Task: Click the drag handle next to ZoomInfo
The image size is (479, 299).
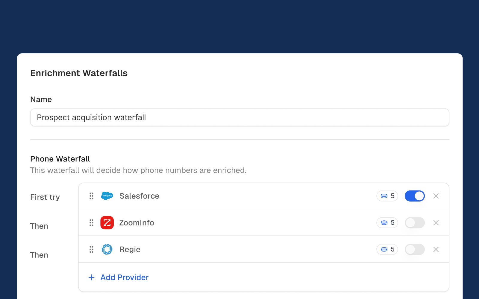Action: point(91,222)
